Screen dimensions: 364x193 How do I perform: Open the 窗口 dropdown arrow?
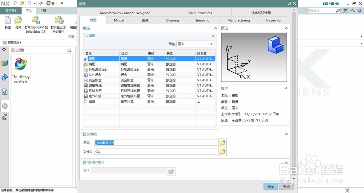[59, 3]
